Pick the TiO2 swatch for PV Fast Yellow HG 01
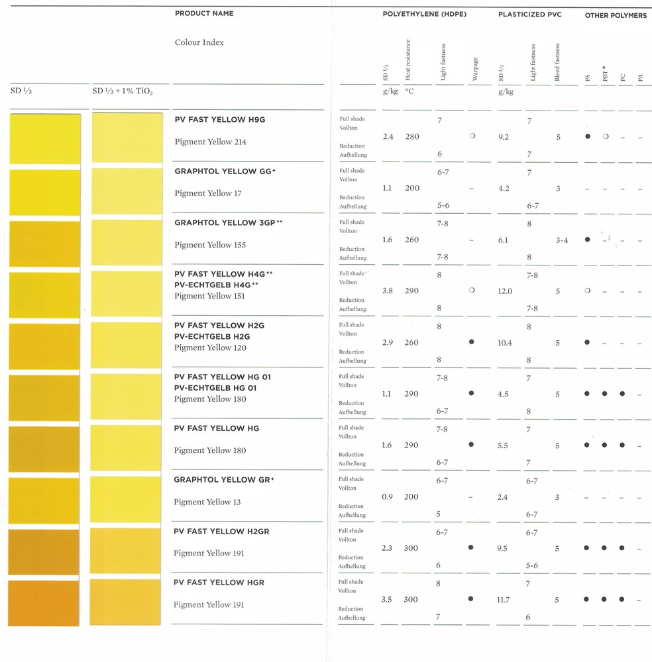Viewport: 652px width, 662px height. click(126, 397)
